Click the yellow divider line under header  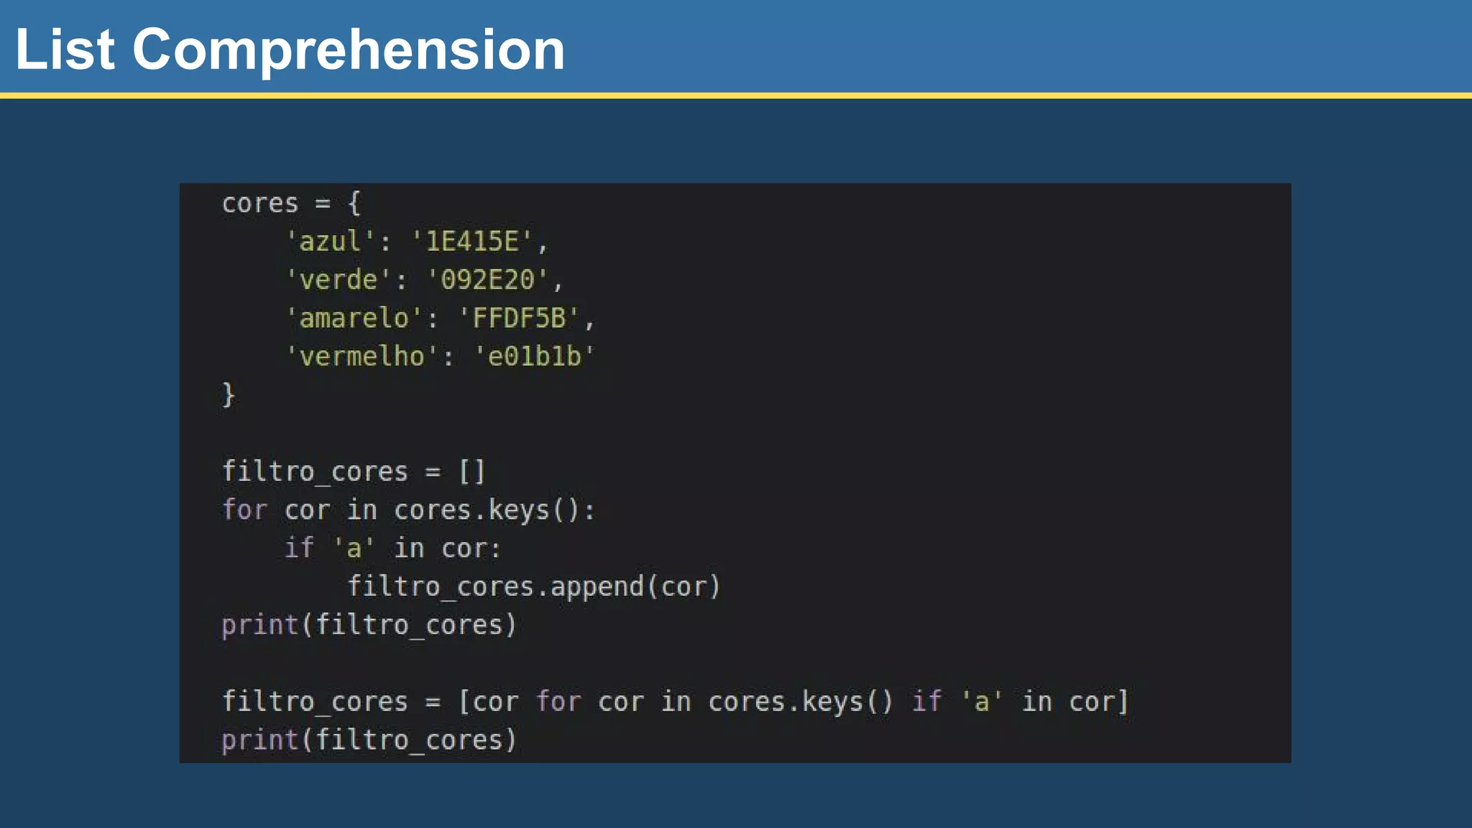coord(736,95)
